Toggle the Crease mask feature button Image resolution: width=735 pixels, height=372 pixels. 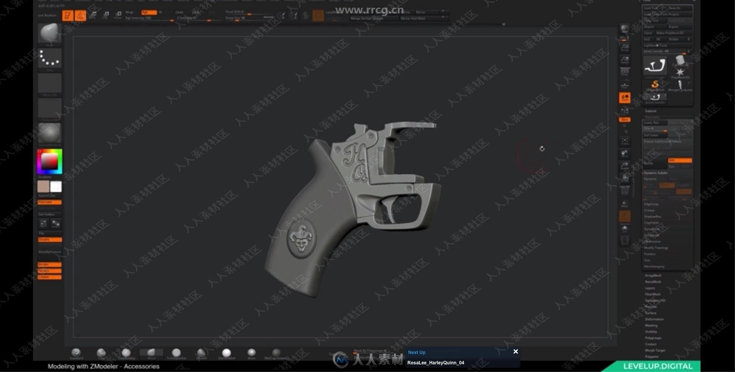point(49,277)
